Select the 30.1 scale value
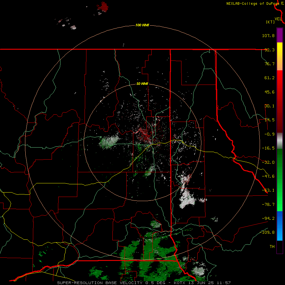The width and height of the screenshot is (285, 285). click(x=269, y=106)
